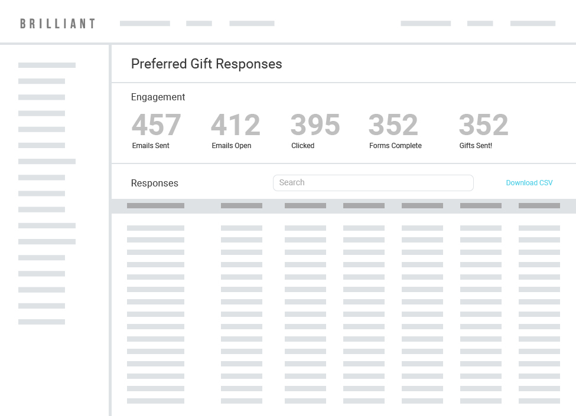Click the second top navigation placeholder item

[x=198, y=24]
